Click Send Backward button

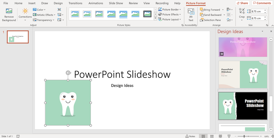click(211, 15)
